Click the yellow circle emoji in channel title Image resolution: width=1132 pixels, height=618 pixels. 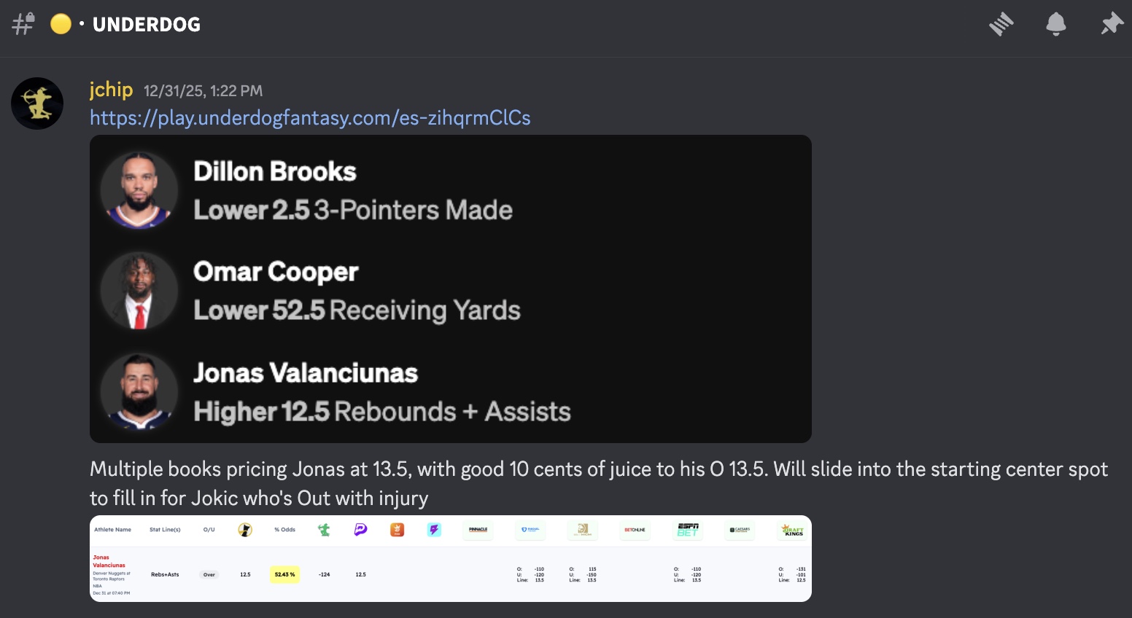(61, 24)
